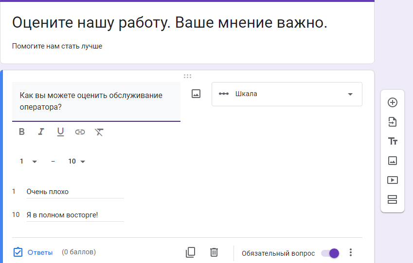
Task: Open the scale minimum value 1 dropdown
Action: [x=28, y=161]
